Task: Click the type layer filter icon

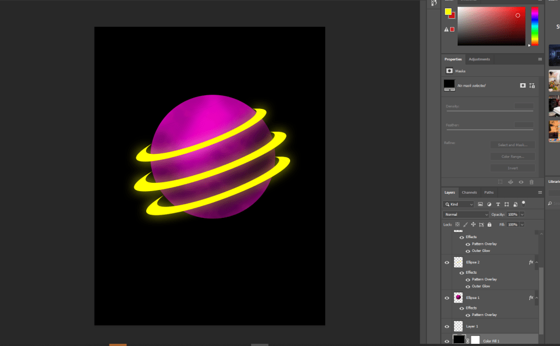Action: (x=498, y=204)
